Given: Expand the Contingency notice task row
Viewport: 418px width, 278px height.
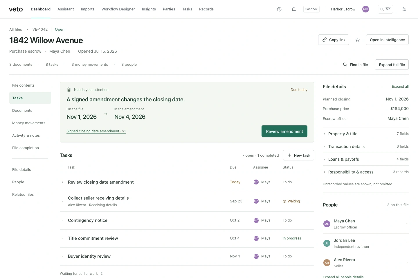Looking at the screenshot, I should (x=63, y=220).
